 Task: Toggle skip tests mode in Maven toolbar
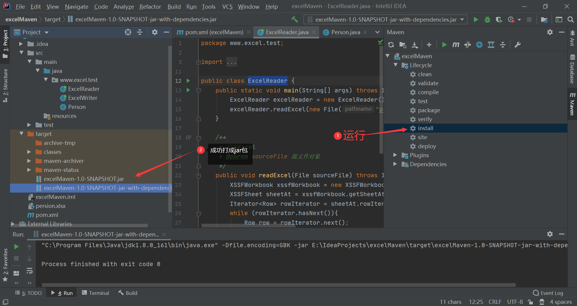click(479, 45)
